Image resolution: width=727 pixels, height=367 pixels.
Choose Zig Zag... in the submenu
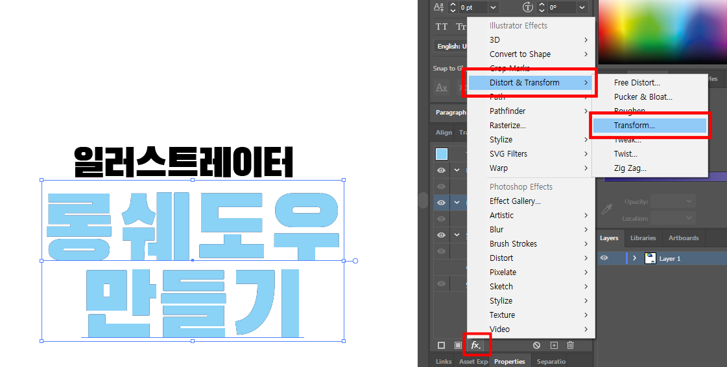[650, 168]
